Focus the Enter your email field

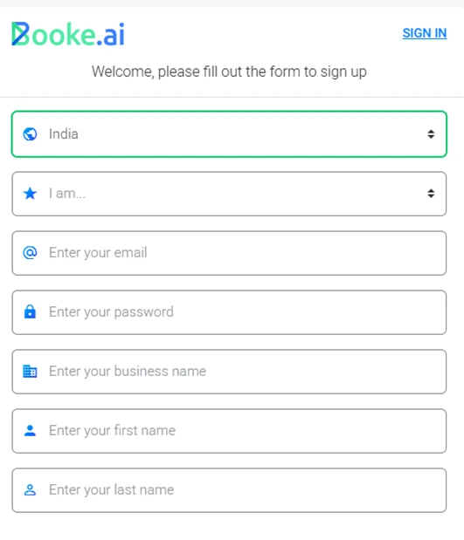[x=229, y=253]
